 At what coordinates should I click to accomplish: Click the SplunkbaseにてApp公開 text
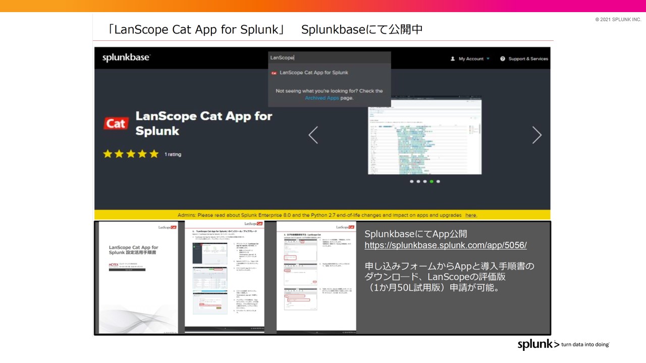click(x=416, y=234)
